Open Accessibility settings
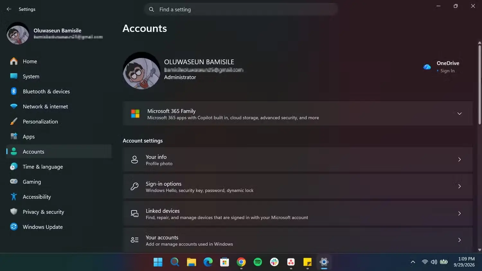The width and height of the screenshot is (482, 271). 59,197
